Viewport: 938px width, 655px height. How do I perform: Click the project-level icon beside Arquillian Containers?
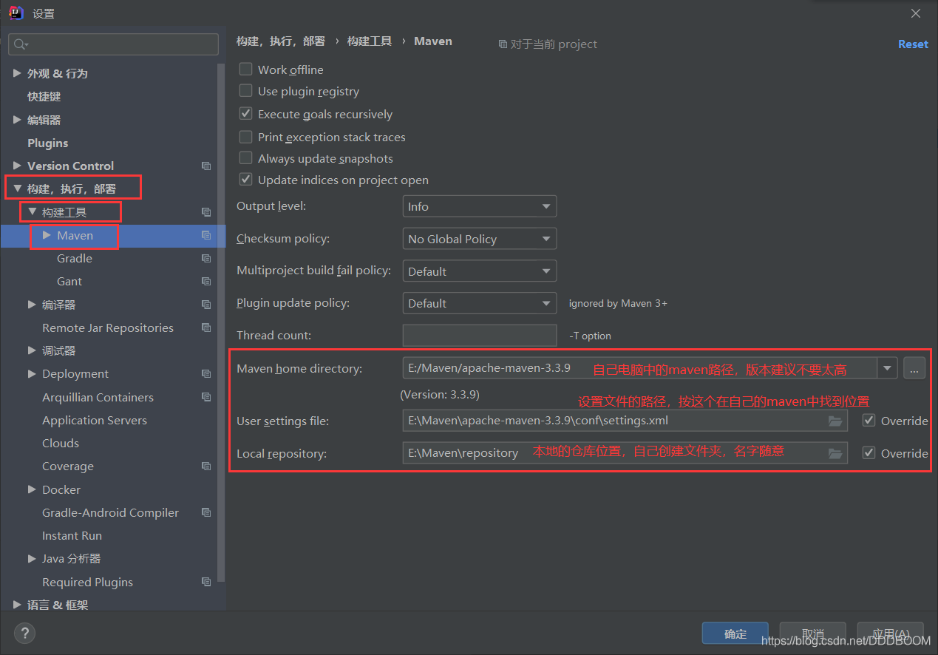click(206, 398)
